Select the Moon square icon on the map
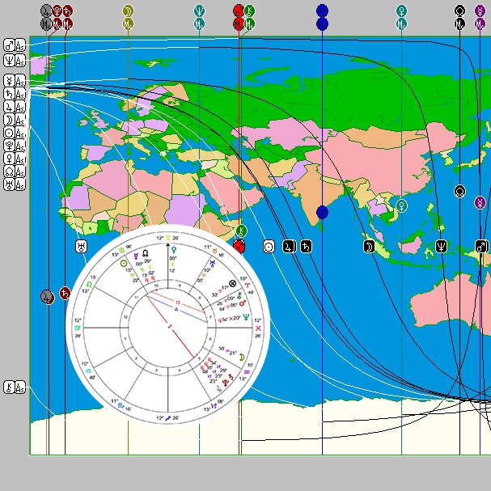This screenshot has height=491, width=491. [x=368, y=246]
